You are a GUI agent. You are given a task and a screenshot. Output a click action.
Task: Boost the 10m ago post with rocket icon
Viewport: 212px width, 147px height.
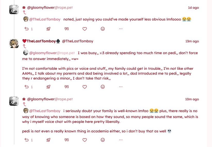point(48,140)
